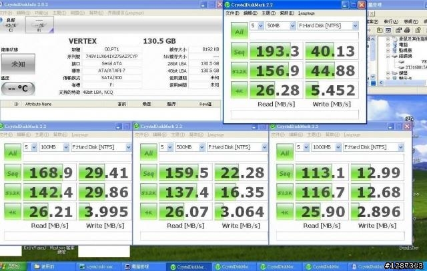Select the F: drive tab in CrystalDiskInfo
427x271 pixels.
[x=39, y=25]
